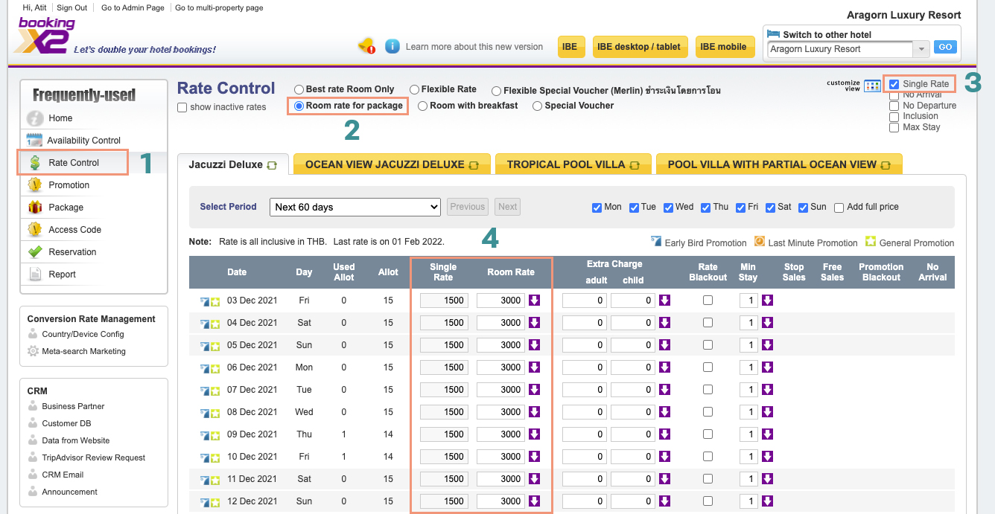Image resolution: width=995 pixels, height=514 pixels.
Task: Click the Room Rate field for 07 Dec 2021
Action: tap(501, 390)
